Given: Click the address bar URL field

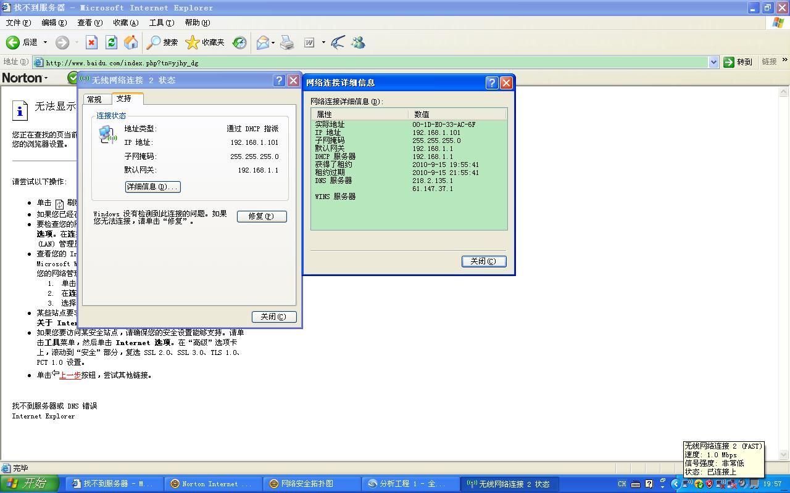Looking at the screenshot, I should pyautogui.click(x=370, y=62).
